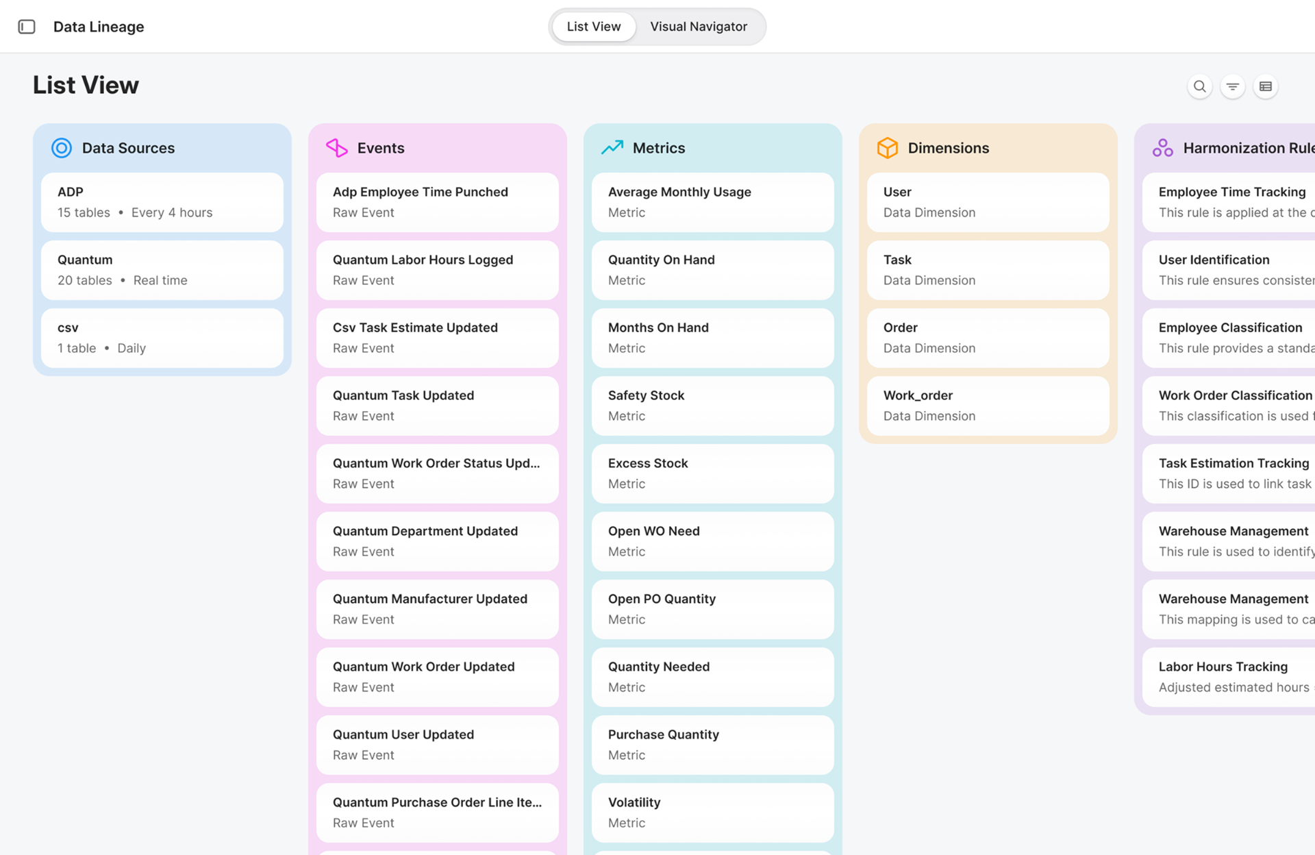Screen dimensions: 1315x855
Task: Select Quantum User Updated event
Action: coord(438,745)
